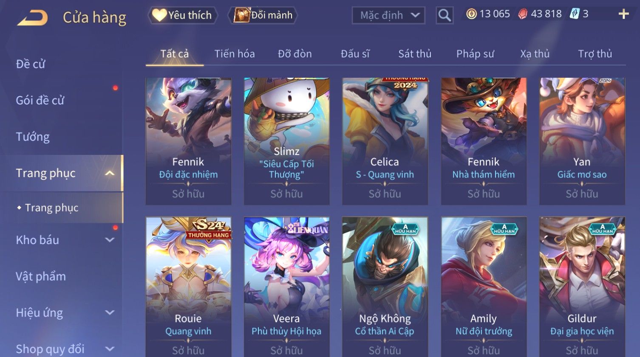Expand the Kho báu sidebar section
This screenshot has height=357, width=640.
coord(110,240)
